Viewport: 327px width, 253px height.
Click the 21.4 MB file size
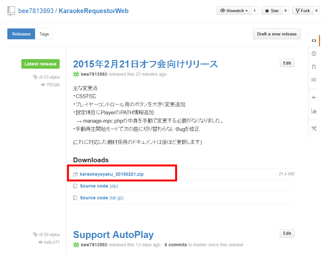point(286,174)
